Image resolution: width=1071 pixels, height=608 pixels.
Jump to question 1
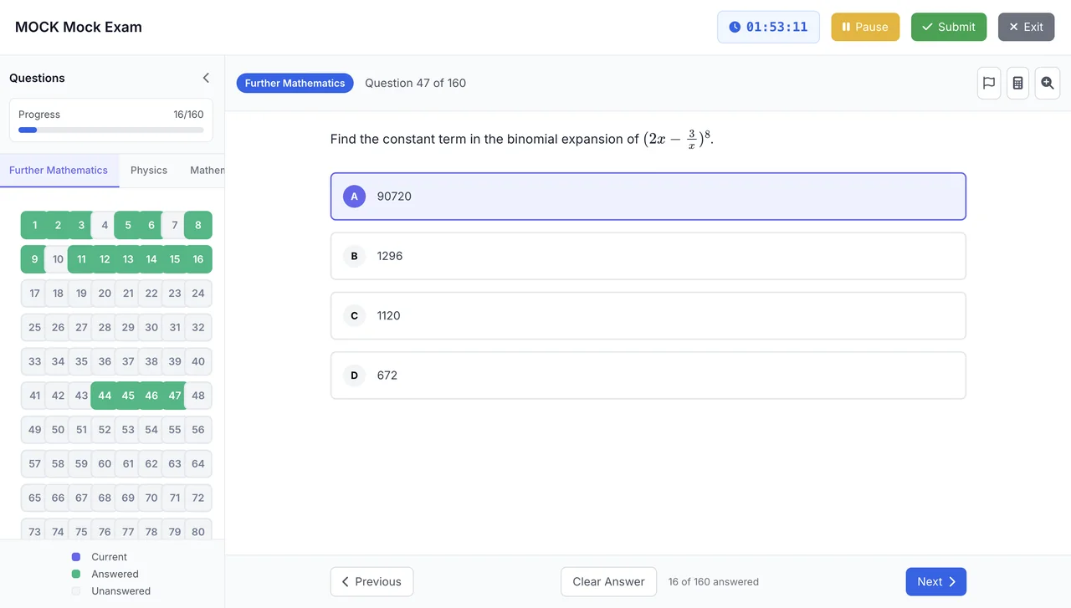[x=34, y=225]
